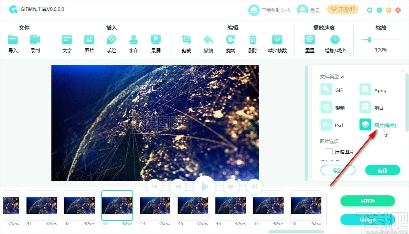409x234 pixels.
Task: Select frame 41 thumbnail
Action: click(x=42, y=205)
